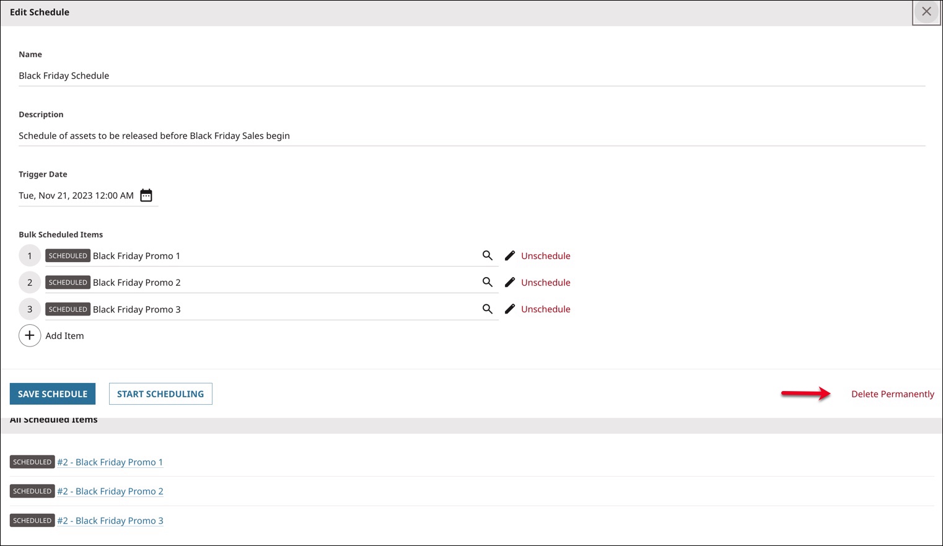Click the Description text field
This screenshot has width=943, height=546.
472,136
